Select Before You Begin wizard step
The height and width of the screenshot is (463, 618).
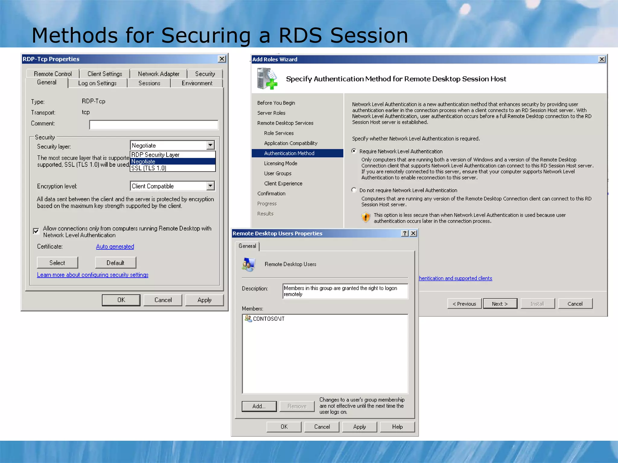click(276, 103)
